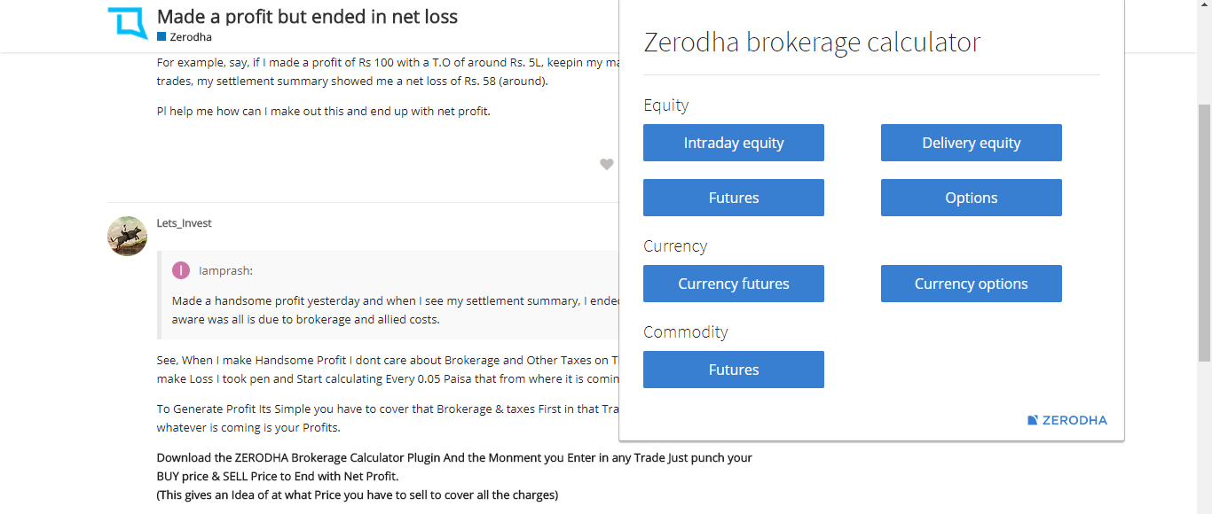Open the Lets_Invest profile avatar

(127, 236)
